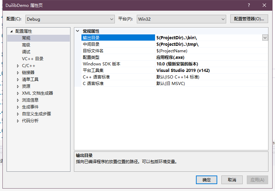275x191 pixels.
Task: Expand the XML 文档生成器 node arrow
Action: tap(18, 93)
